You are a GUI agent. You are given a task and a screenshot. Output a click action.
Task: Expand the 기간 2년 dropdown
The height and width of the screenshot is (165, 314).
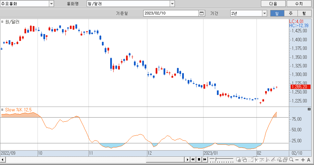click(264, 13)
